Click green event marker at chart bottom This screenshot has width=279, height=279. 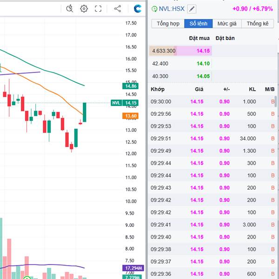click(x=27, y=278)
